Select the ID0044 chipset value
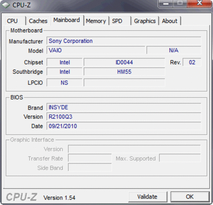This screenshot has height=205, width=213. [x=124, y=62]
